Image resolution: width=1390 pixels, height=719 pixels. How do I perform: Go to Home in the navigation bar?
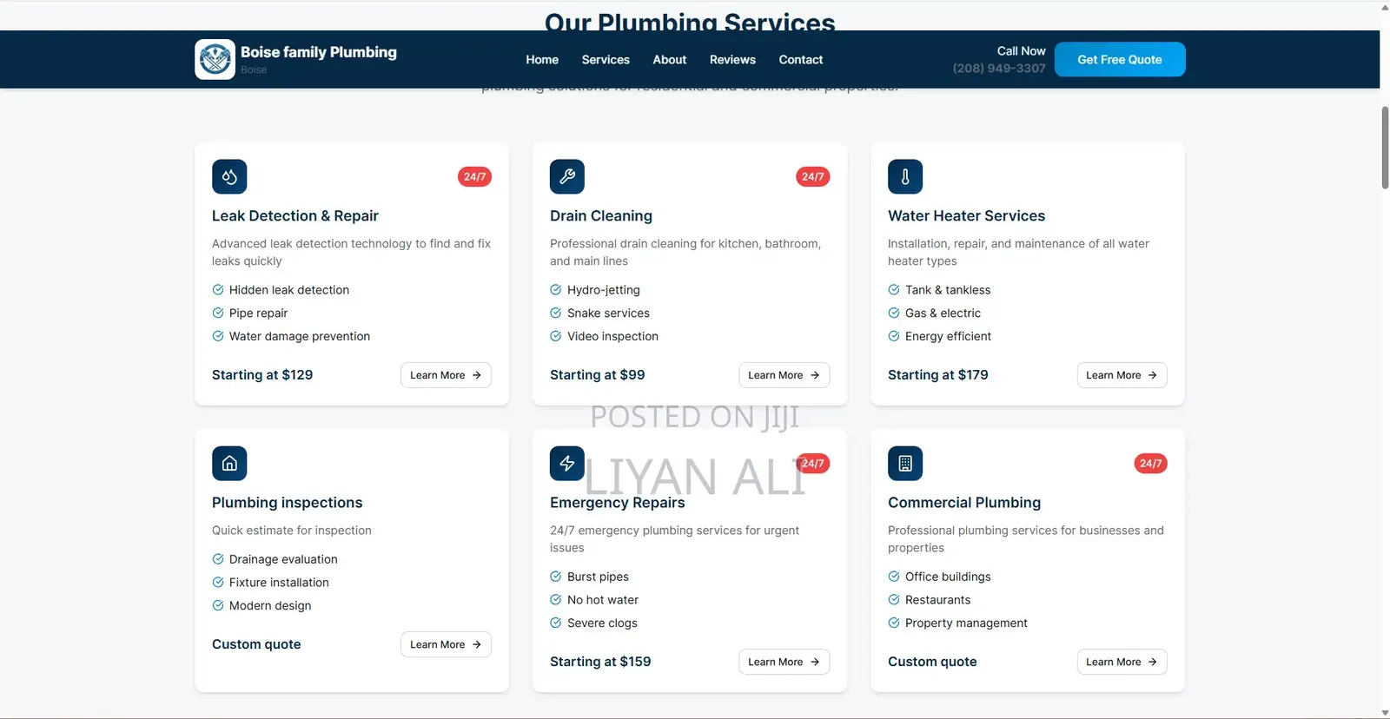(542, 60)
